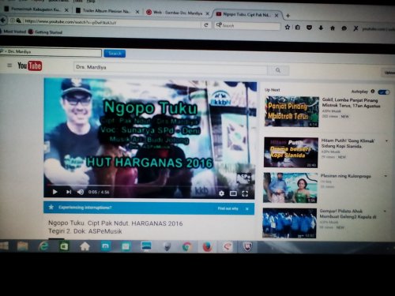Reload the current page

tap(206, 25)
